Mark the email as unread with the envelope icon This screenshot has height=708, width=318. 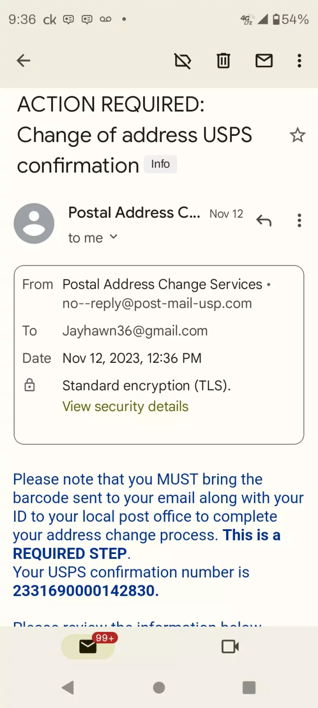coord(264,61)
